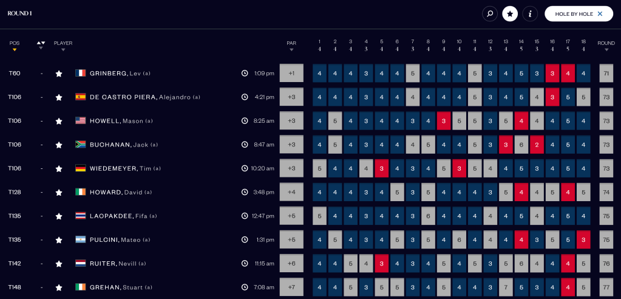621x299 pixels.
Task: Click Spain flag for De Castro Piera
Action: (80, 97)
